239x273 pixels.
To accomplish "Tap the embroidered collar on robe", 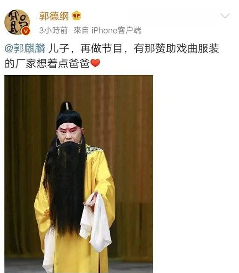I will [92, 150].
